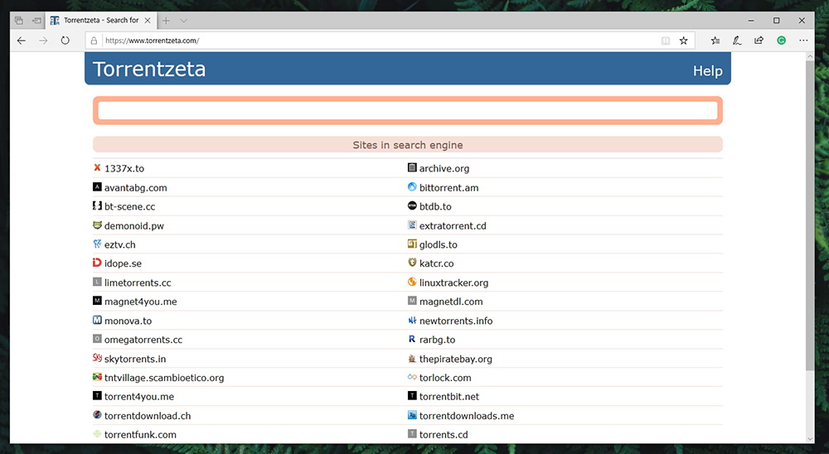The height and width of the screenshot is (454, 829).
Task: Open the extratorrent.cd link
Action: [x=453, y=225]
